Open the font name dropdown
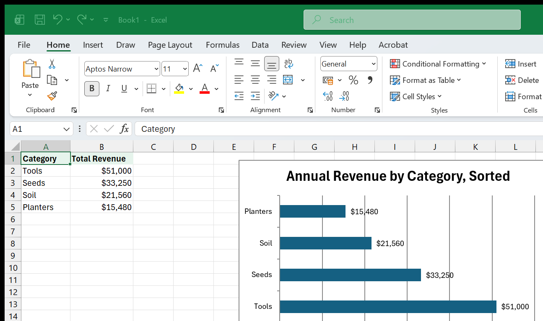543x321 pixels. (157, 69)
